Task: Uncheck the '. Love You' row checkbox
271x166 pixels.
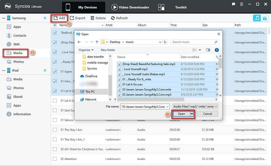Action: 55,52
